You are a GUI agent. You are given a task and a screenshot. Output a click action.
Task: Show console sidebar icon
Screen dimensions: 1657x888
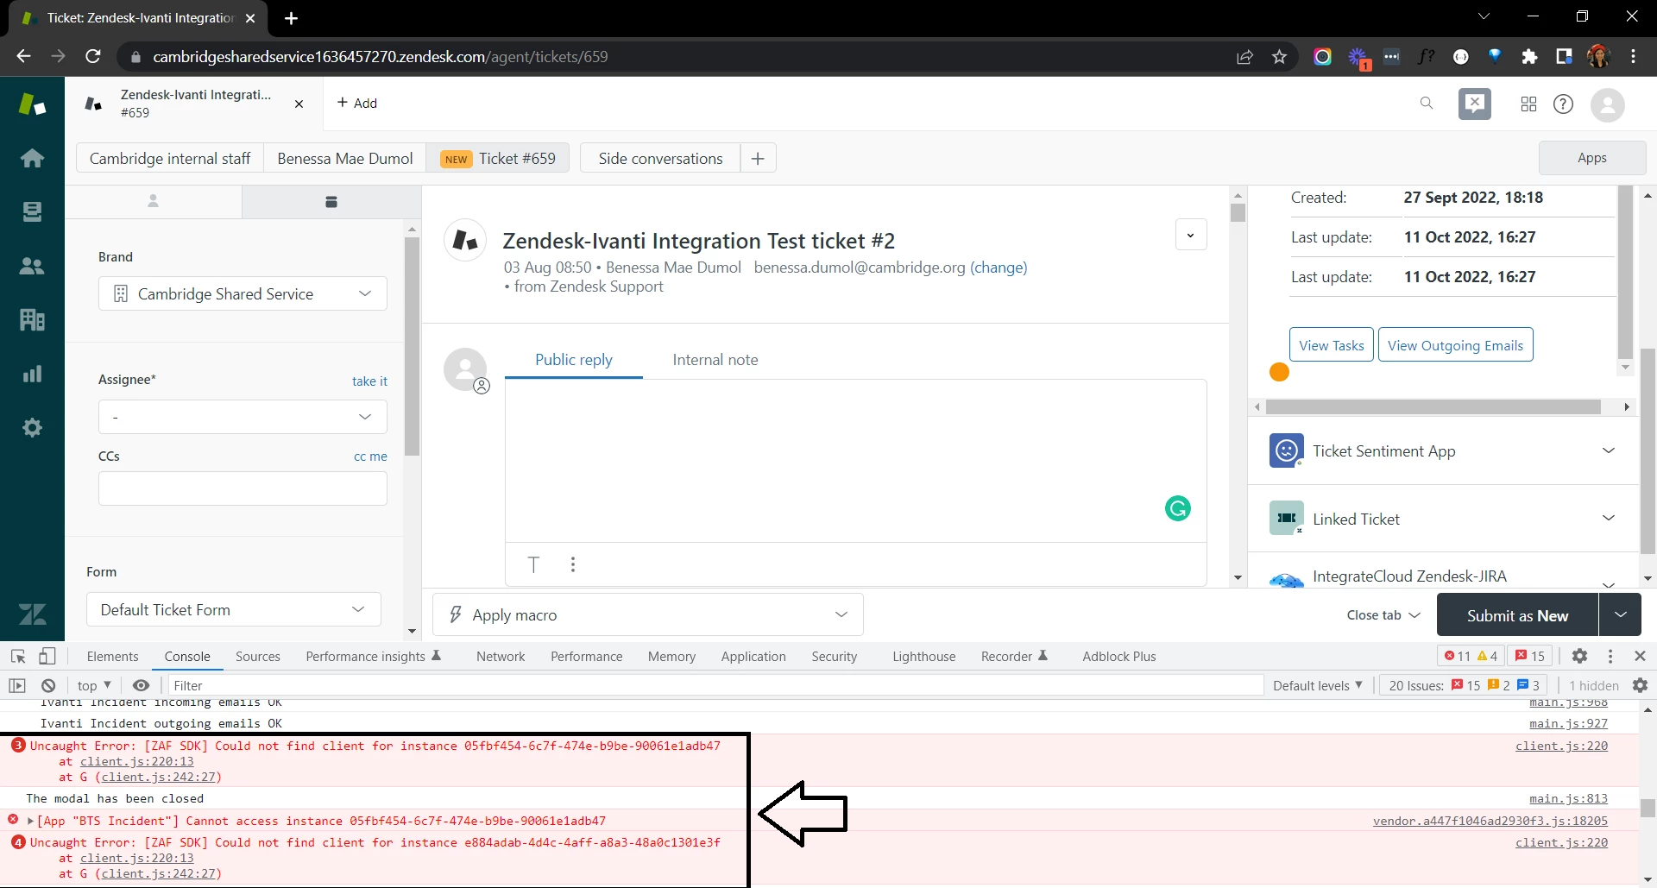[16, 685]
